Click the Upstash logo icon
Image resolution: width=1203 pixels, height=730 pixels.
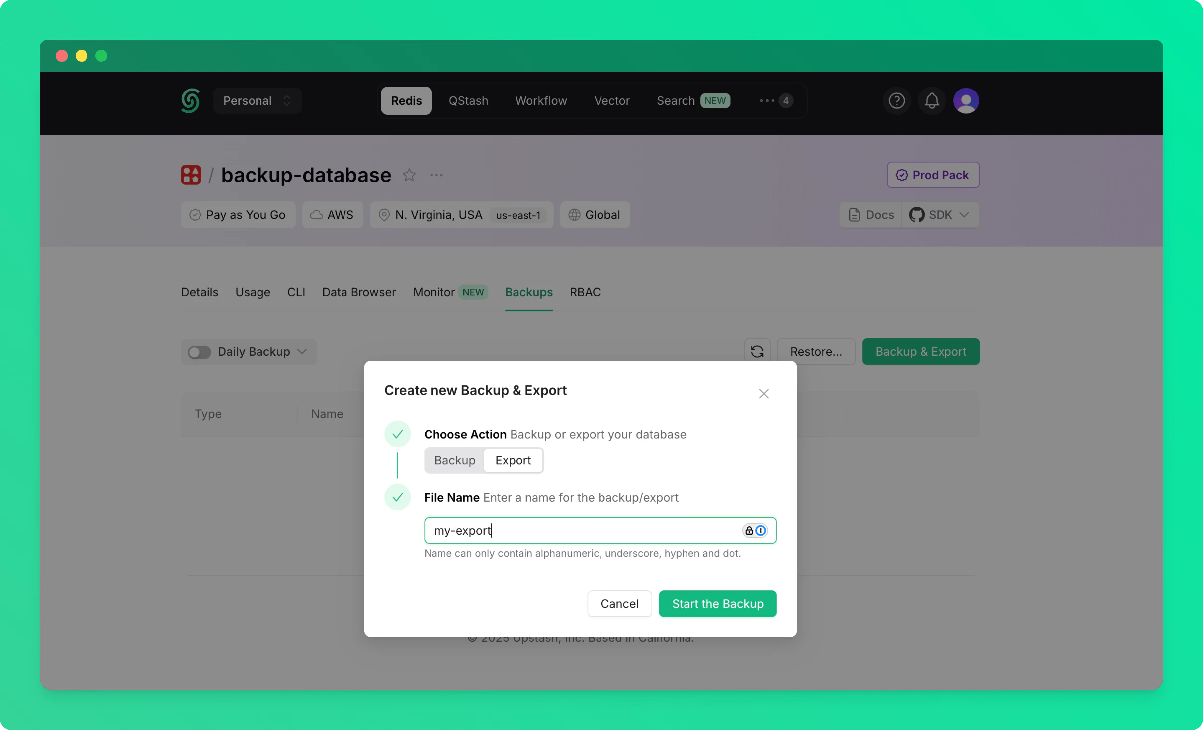pos(190,101)
